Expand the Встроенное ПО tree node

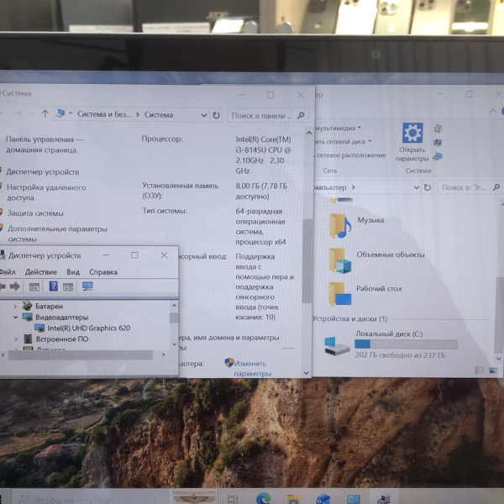pos(16,339)
